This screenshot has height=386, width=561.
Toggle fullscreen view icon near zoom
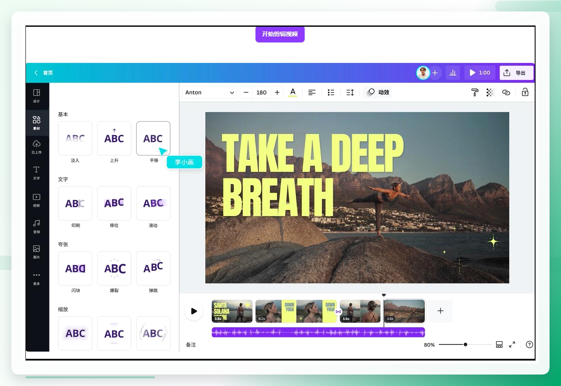pyautogui.click(x=512, y=344)
